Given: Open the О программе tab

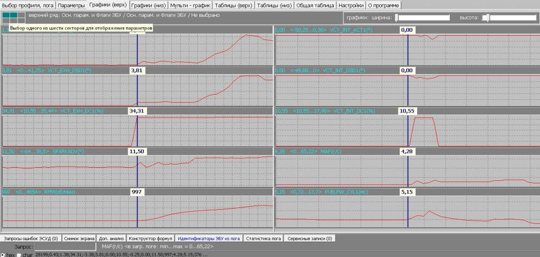Looking at the screenshot, I should coord(383,5).
